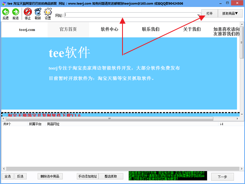Open the 官方首页 tab

tap(68, 29)
